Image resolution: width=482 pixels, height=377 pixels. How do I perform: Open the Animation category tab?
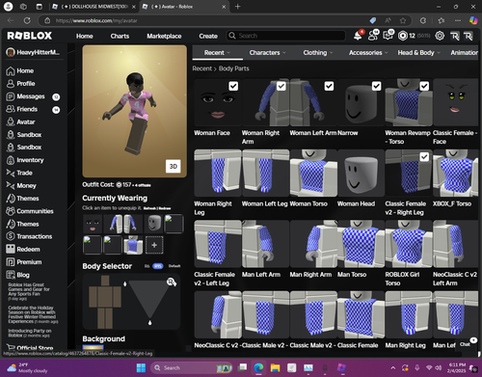pyautogui.click(x=465, y=53)
